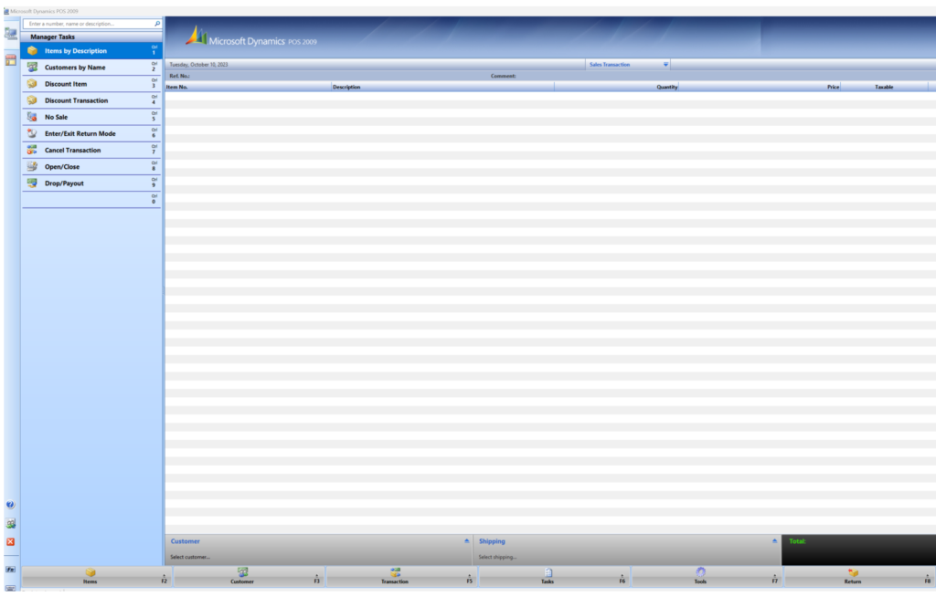The height and width of the screenshot is (597, 936).
Task: Toggle the Fn function keys icon
Action: pos(10,570)
